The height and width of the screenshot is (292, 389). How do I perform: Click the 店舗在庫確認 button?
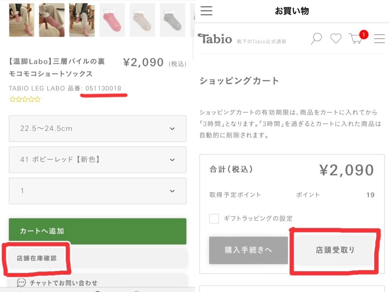point(37,258)
